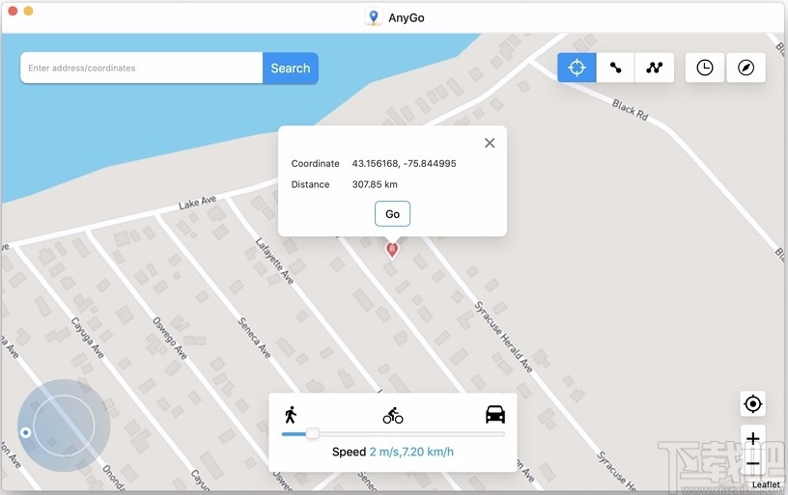The image size is (788, 495).
Task: Click the speed text 2 m/s,7.20 km/h
Action: pyautogui.click(x=411, y=452)
